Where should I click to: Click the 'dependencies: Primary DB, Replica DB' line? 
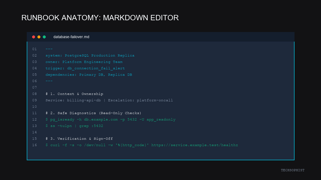(89, 75)
